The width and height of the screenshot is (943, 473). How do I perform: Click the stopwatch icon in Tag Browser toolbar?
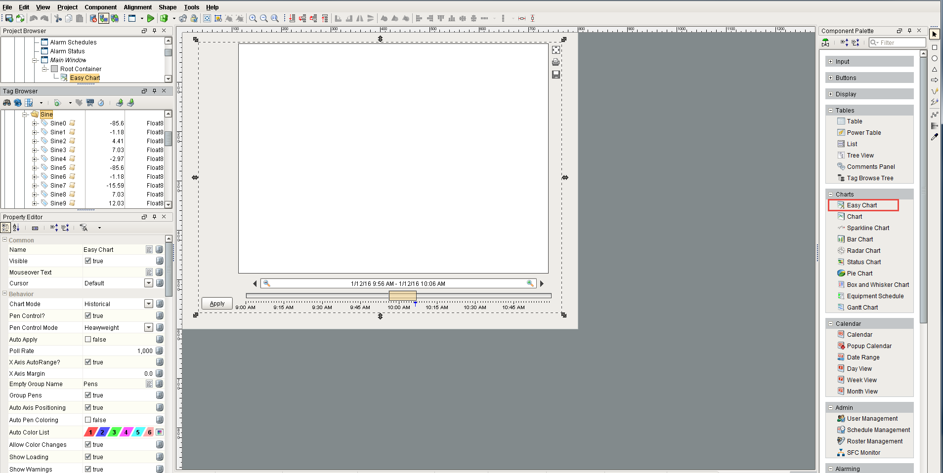click(101, 103)
